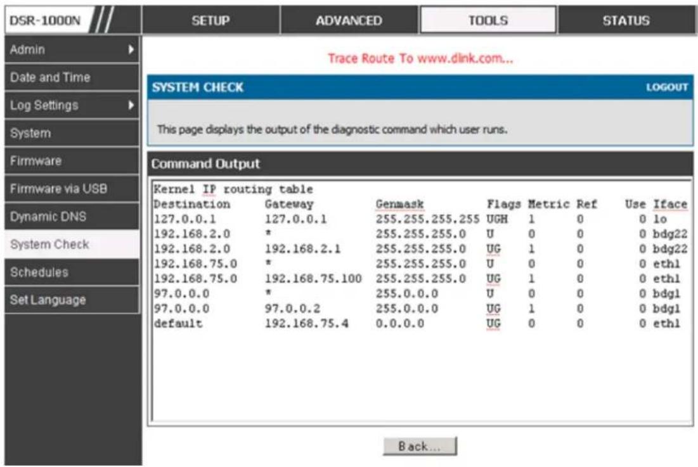
Task: Click genmask 0.0.0.0
Action: click(x=400, y=324)
